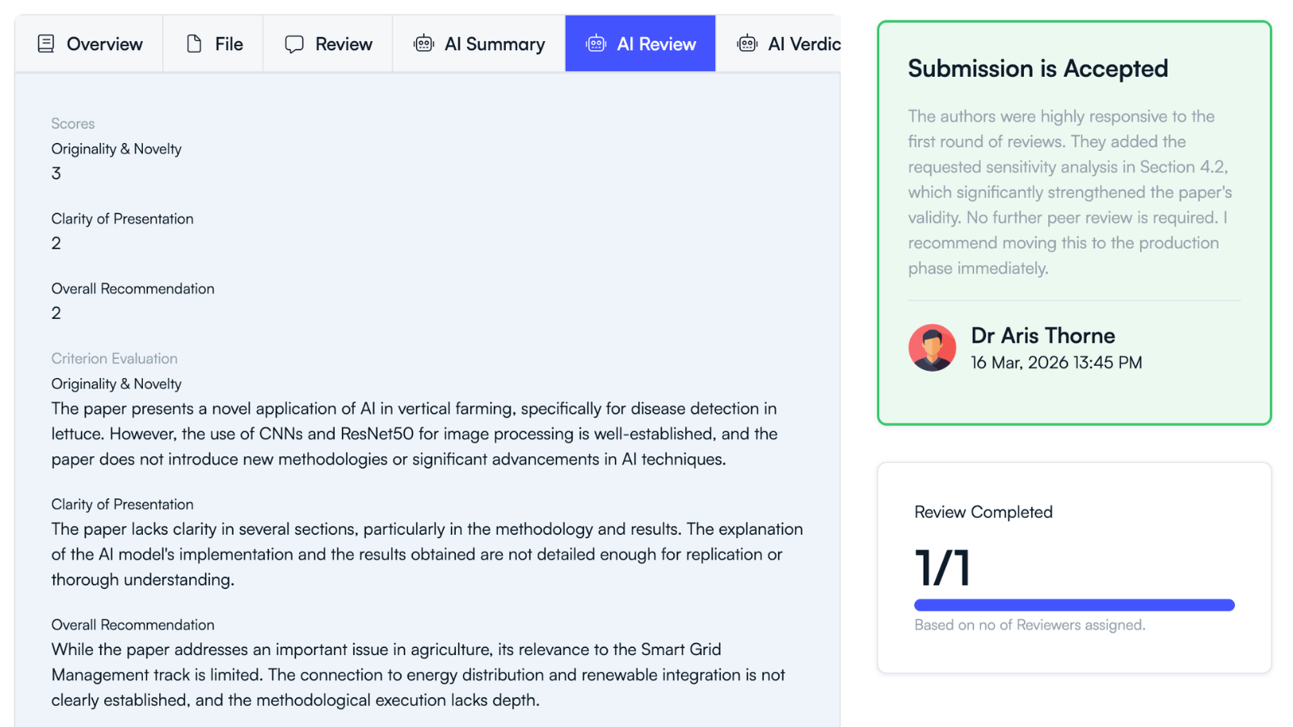
Task: Select the AI Review tab
Action: (x=640, y=44)
